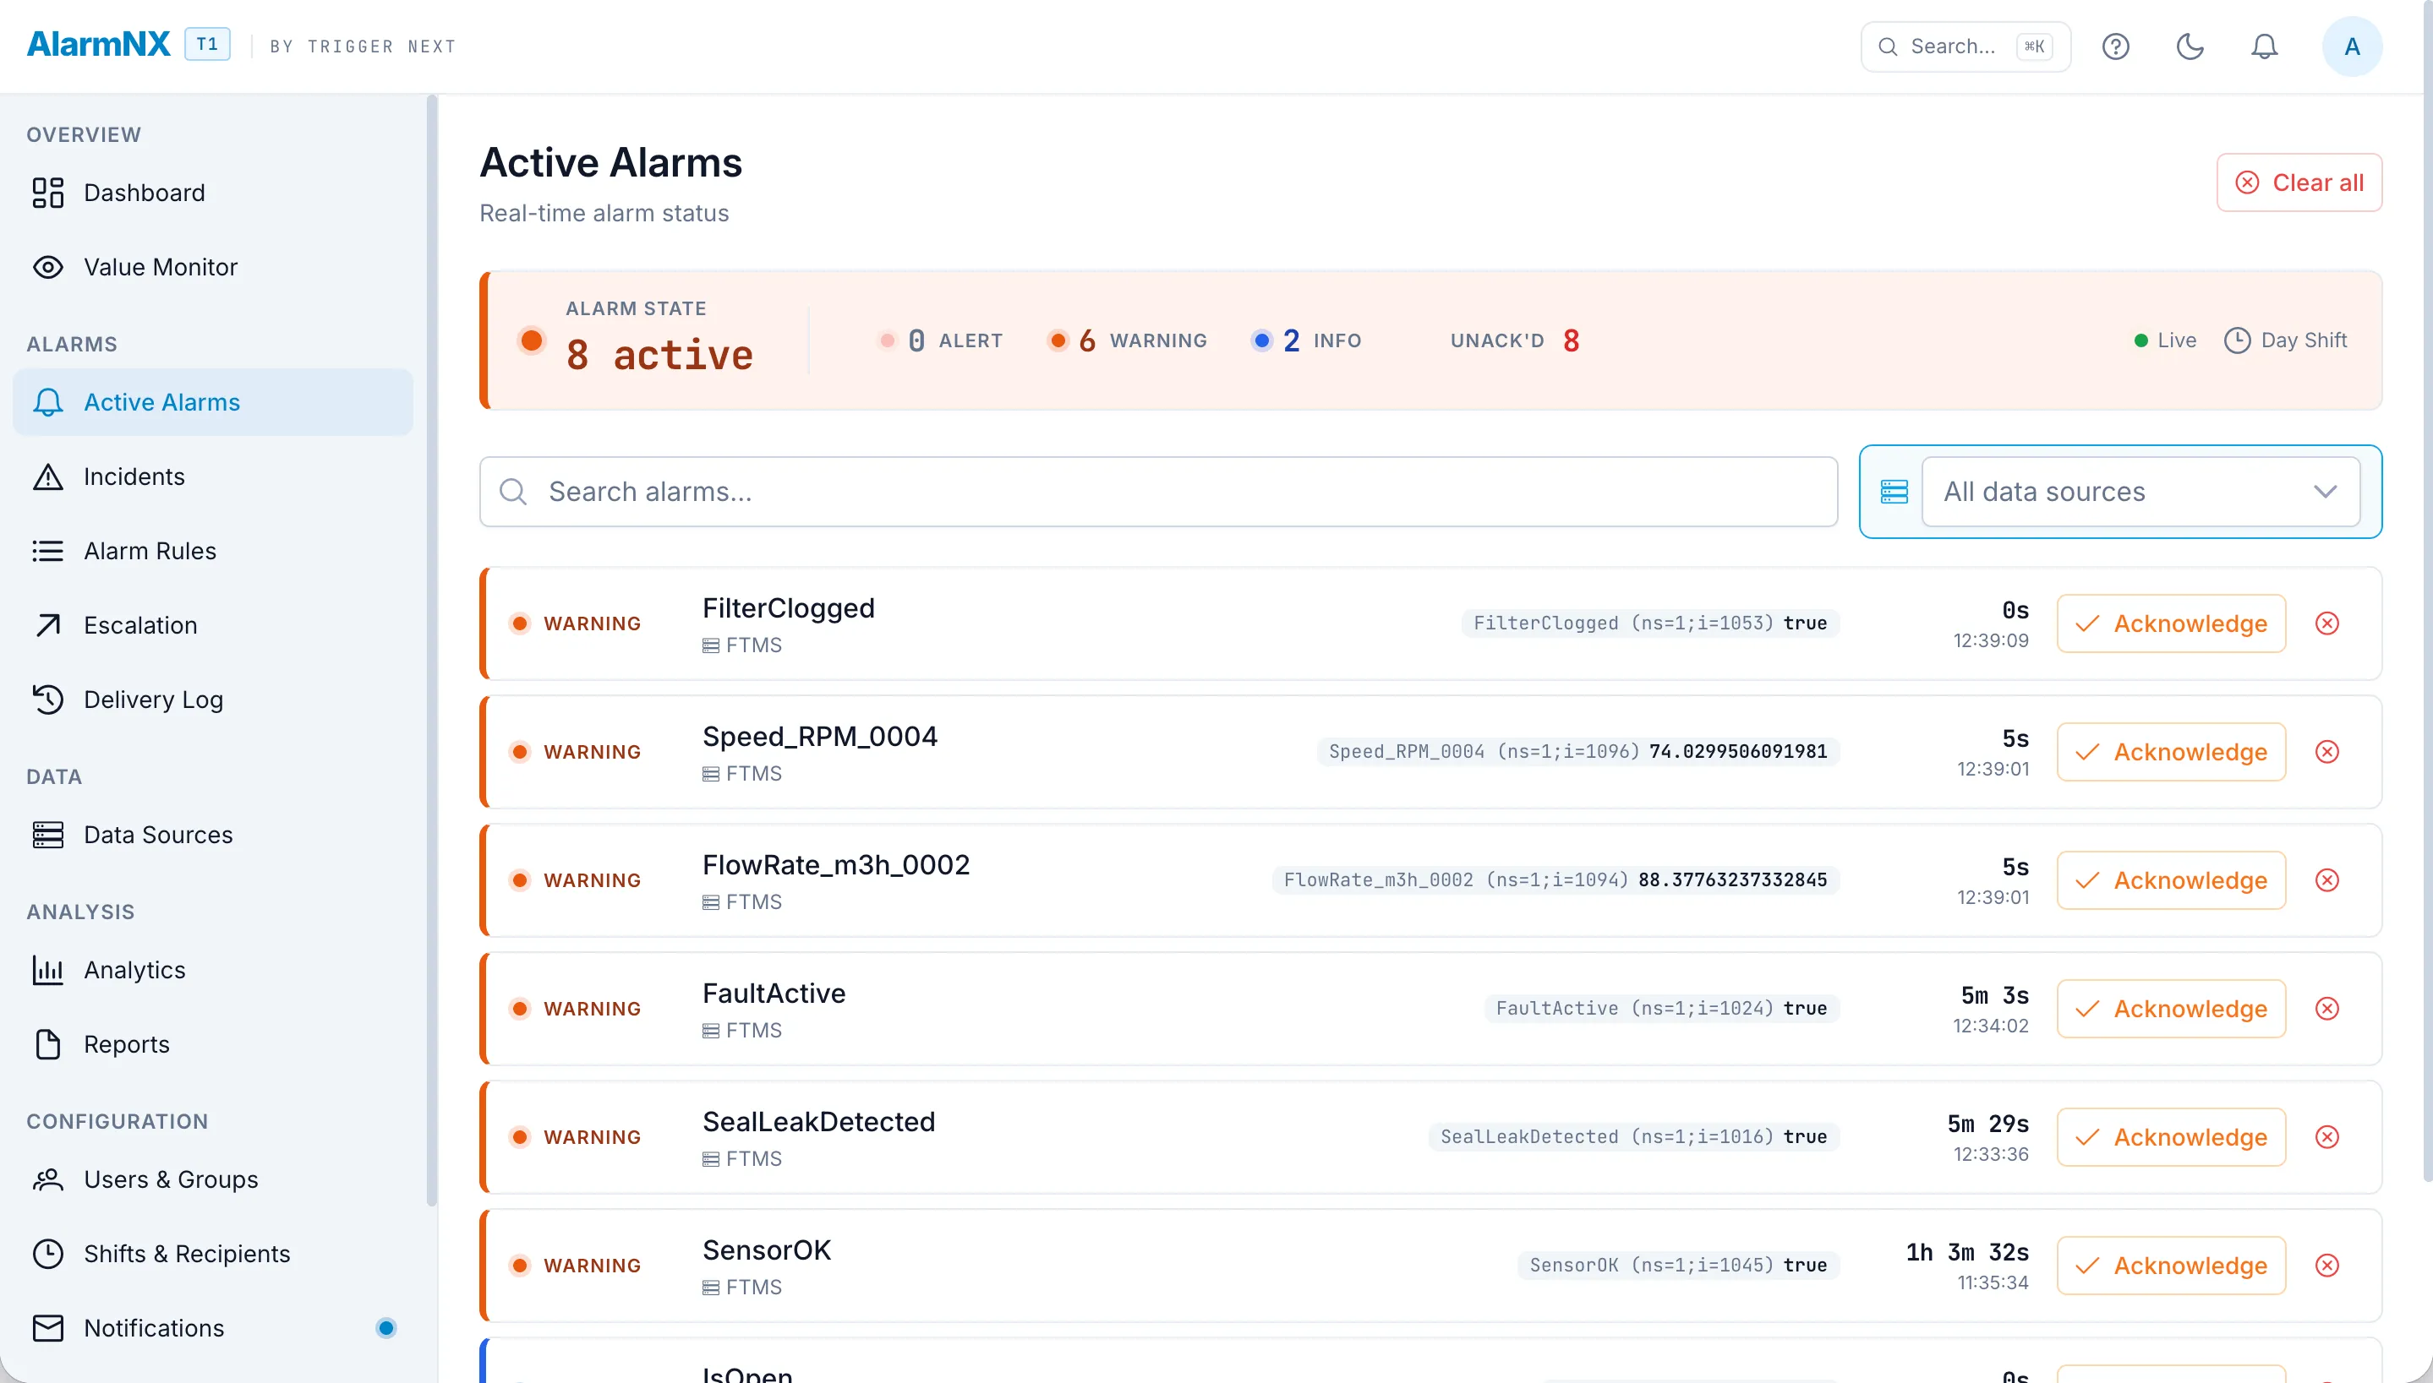
Task: Open Users & Groups configuration
Action: click(x=213, y=1179)
